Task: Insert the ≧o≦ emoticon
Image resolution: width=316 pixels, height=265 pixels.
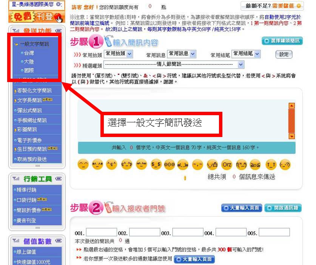Action: pyautogui.click(x=256, y=164)
